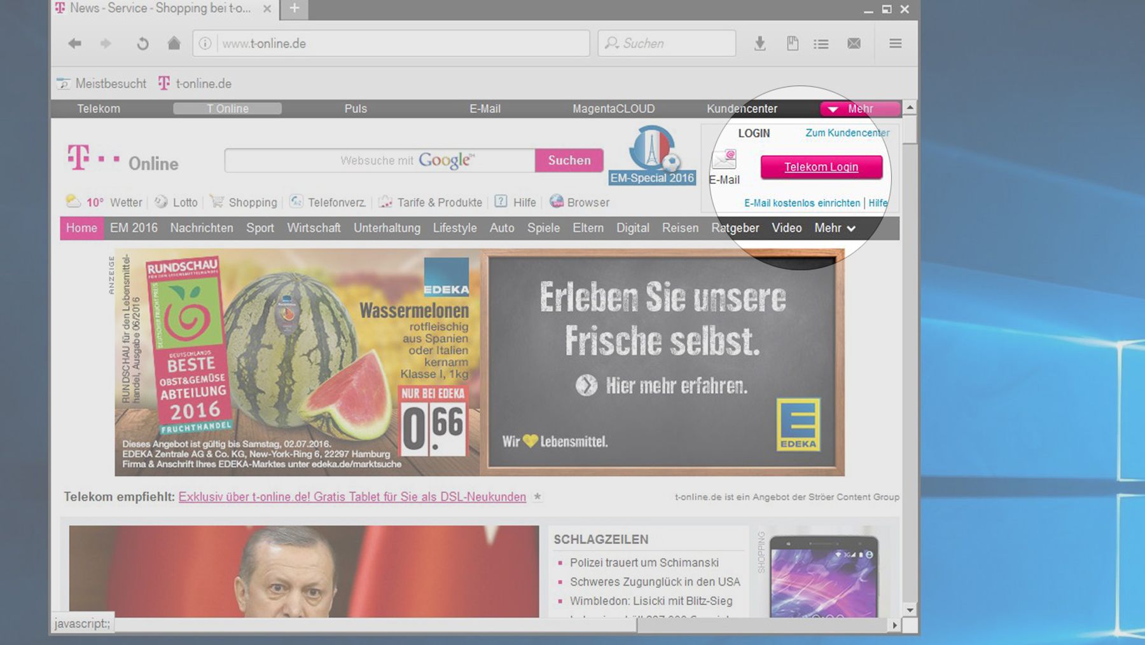Open Tarife & Produkte
The height and width of the screenshot is (645, 1145).
click(x=431, y=202)
